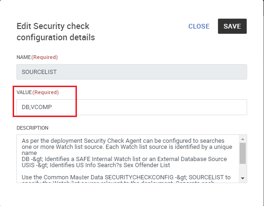Select the VALUE field label
Image resolution: width=264 pixels, height=206 pixels.
(24, 92)
